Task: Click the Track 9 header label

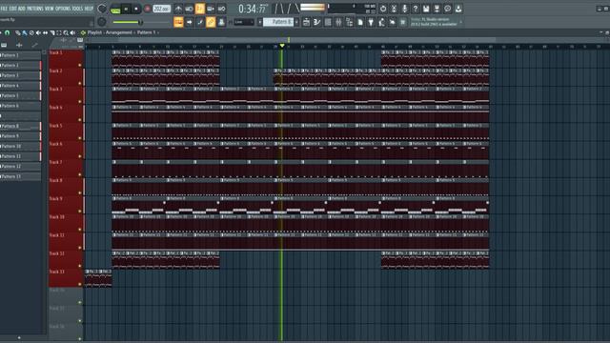Action: pos(55,199)
